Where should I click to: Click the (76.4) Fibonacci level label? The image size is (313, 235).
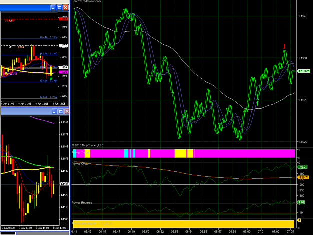tap(49, 37)
